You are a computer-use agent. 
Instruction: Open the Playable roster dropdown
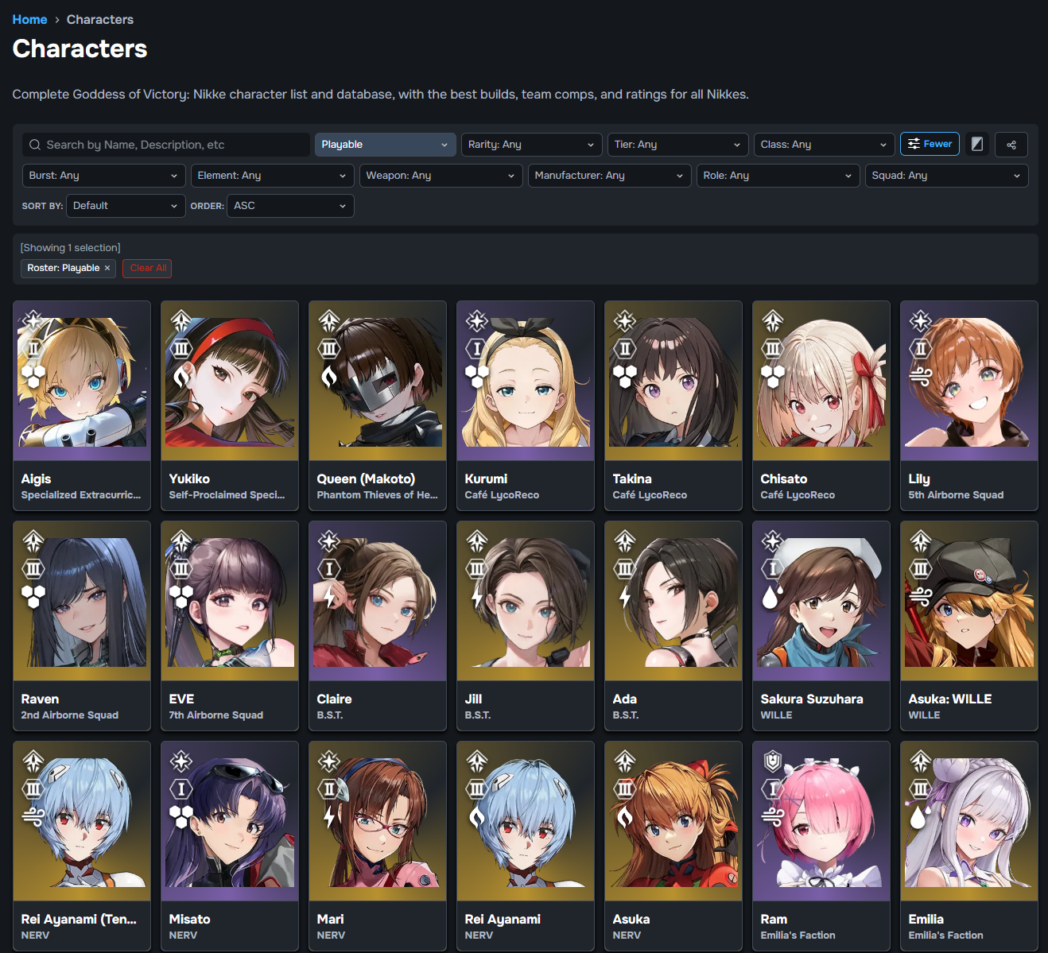pyautogui.click(x=386, y=145)
